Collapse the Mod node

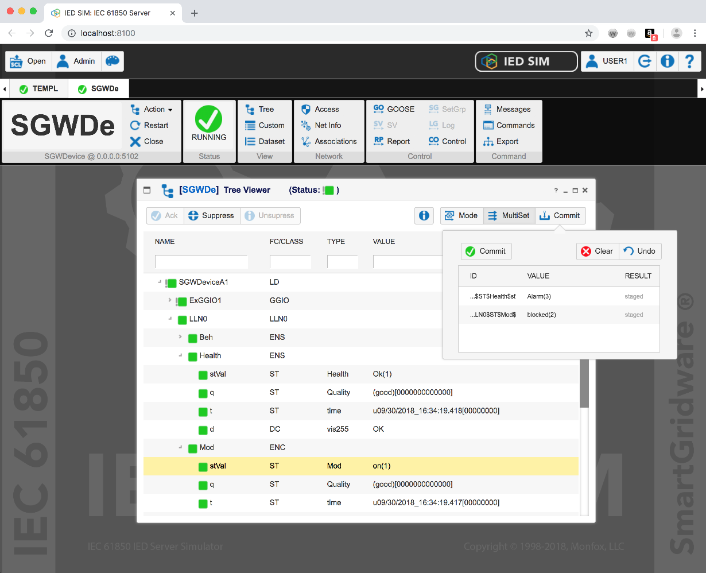click(x=180, y=447)
